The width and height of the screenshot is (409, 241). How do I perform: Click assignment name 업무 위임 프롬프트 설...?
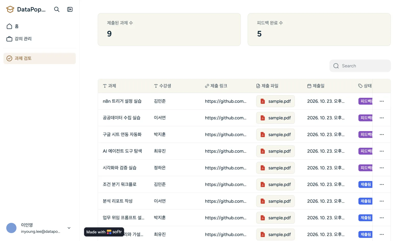(x=123, y=218)
